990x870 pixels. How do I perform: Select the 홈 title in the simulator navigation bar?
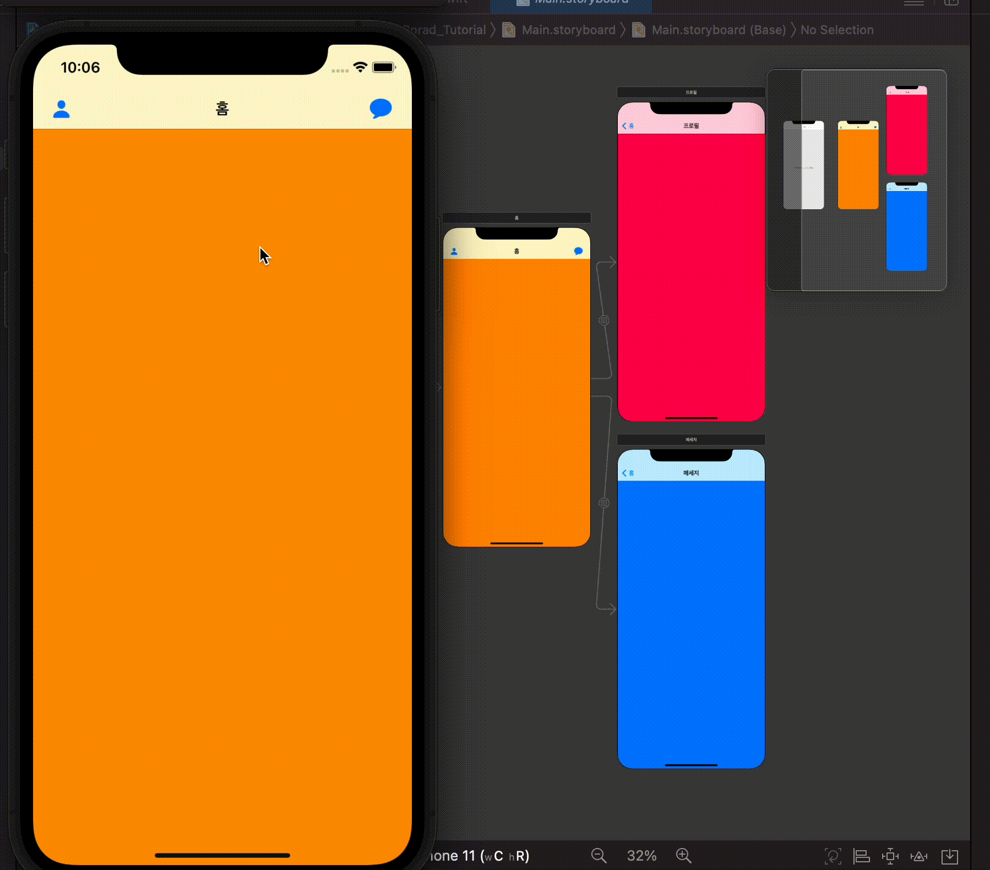[x=222, y=108]
